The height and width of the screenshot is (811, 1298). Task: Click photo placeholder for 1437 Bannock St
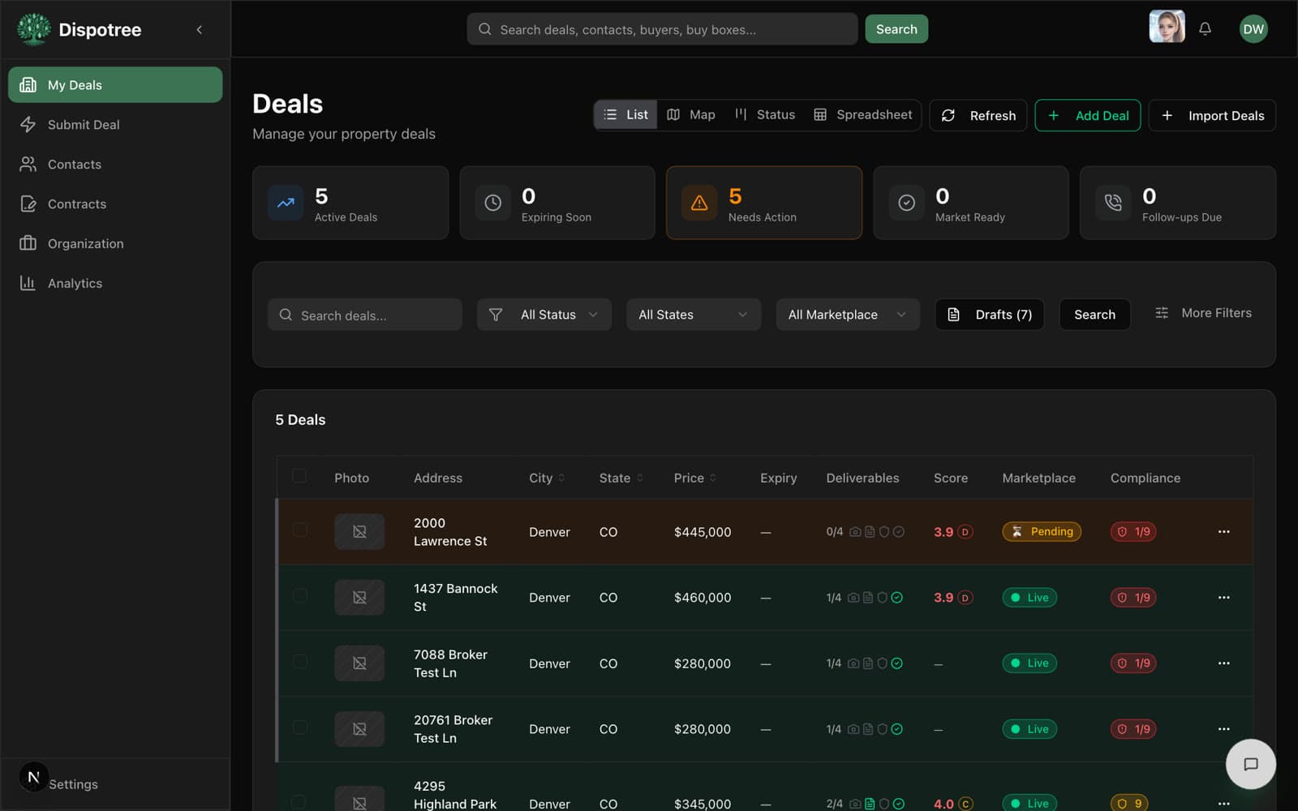(359, 598)
